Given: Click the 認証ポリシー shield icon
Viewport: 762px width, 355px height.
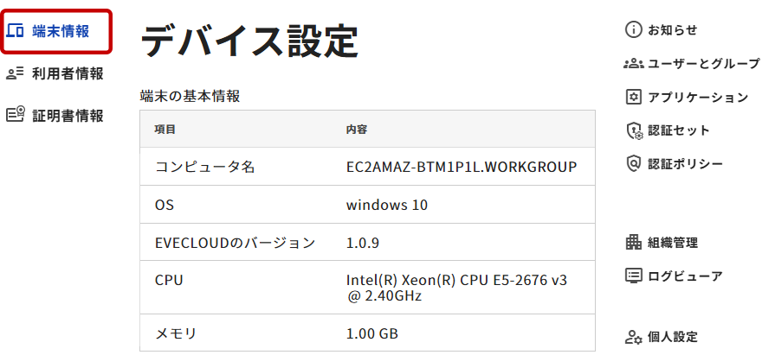Looking at the screenshot, I should (633, 163).
